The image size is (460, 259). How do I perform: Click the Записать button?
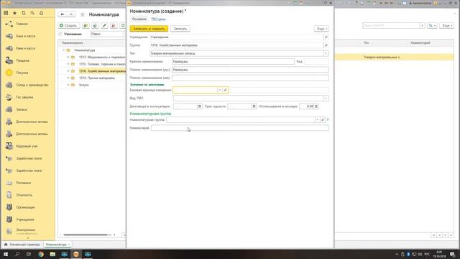pos(180,29)
